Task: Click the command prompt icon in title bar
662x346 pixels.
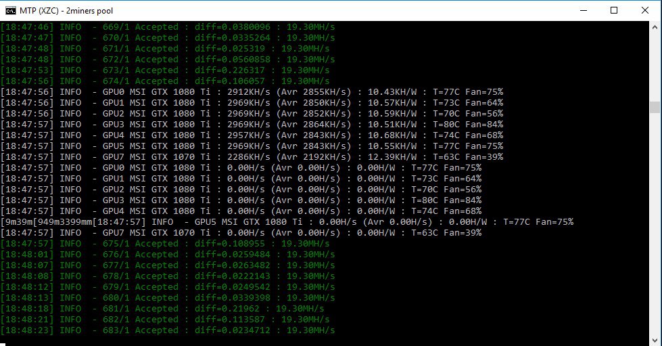Action: pos(10,11)
